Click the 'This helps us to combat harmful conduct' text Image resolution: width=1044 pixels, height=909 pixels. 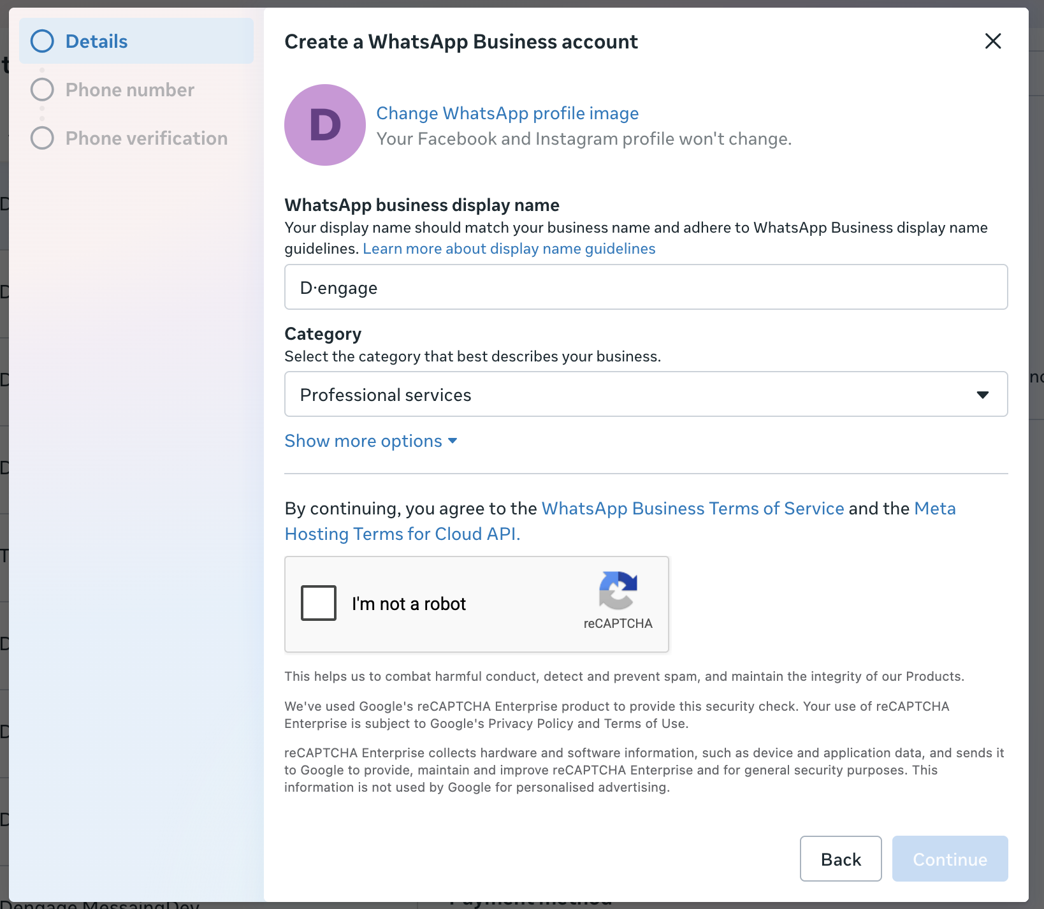[625, 676]
